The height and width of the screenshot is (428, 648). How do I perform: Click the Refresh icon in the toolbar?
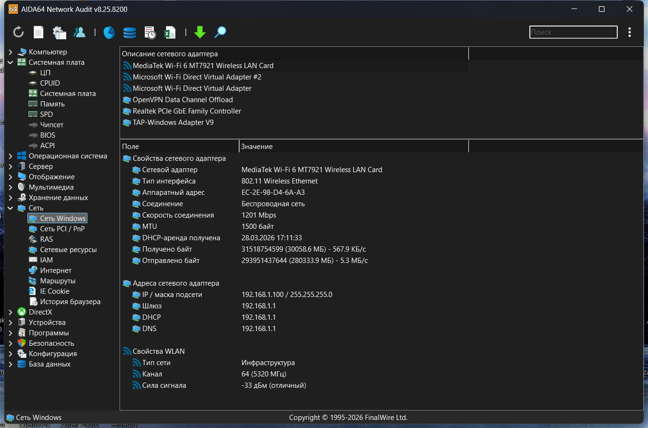pos(18,32)
